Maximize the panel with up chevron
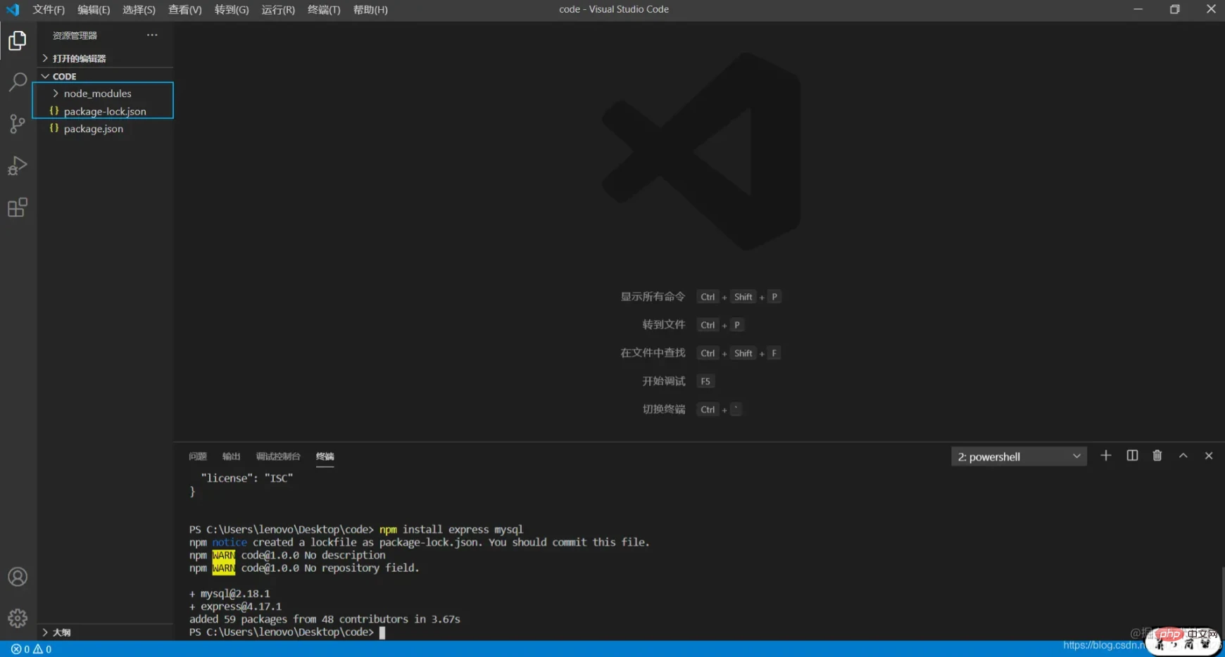The width and height of the screenshot is (1225, 657). coord(1183,456)
